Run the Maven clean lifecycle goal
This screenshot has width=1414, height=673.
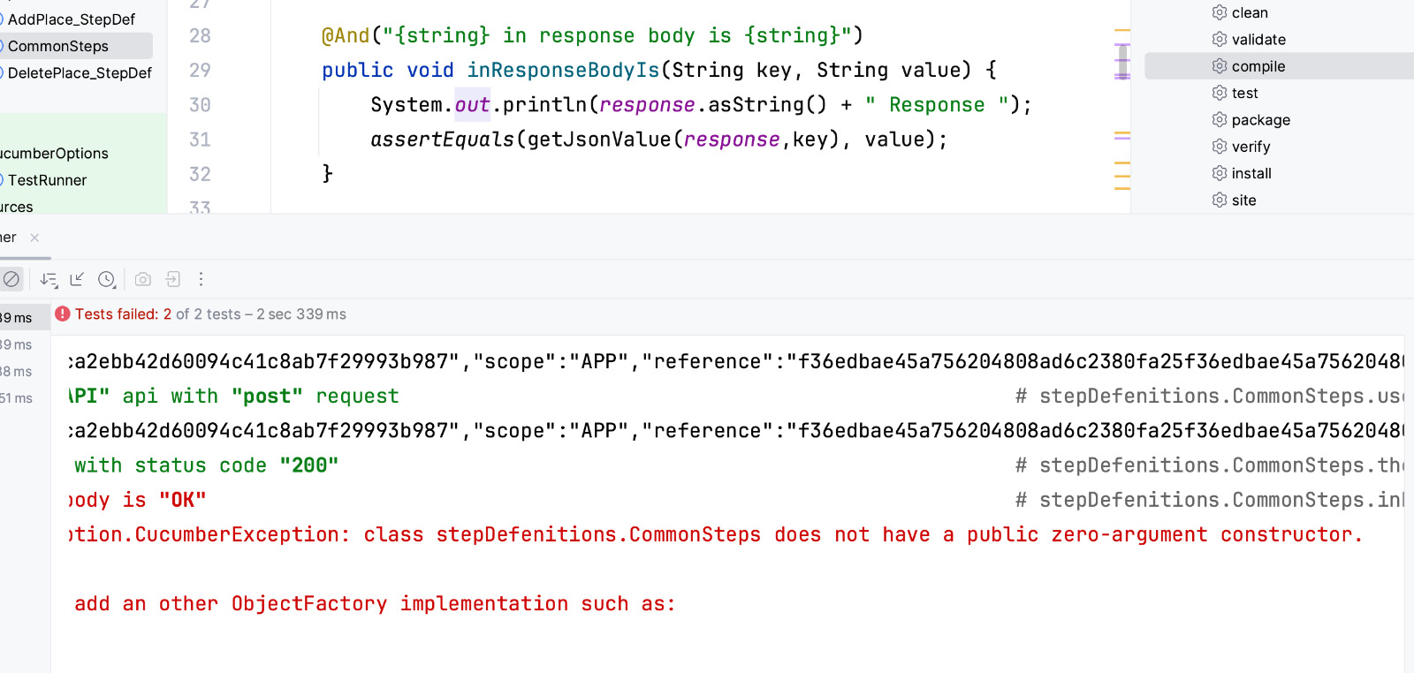tap(1250, 13)
